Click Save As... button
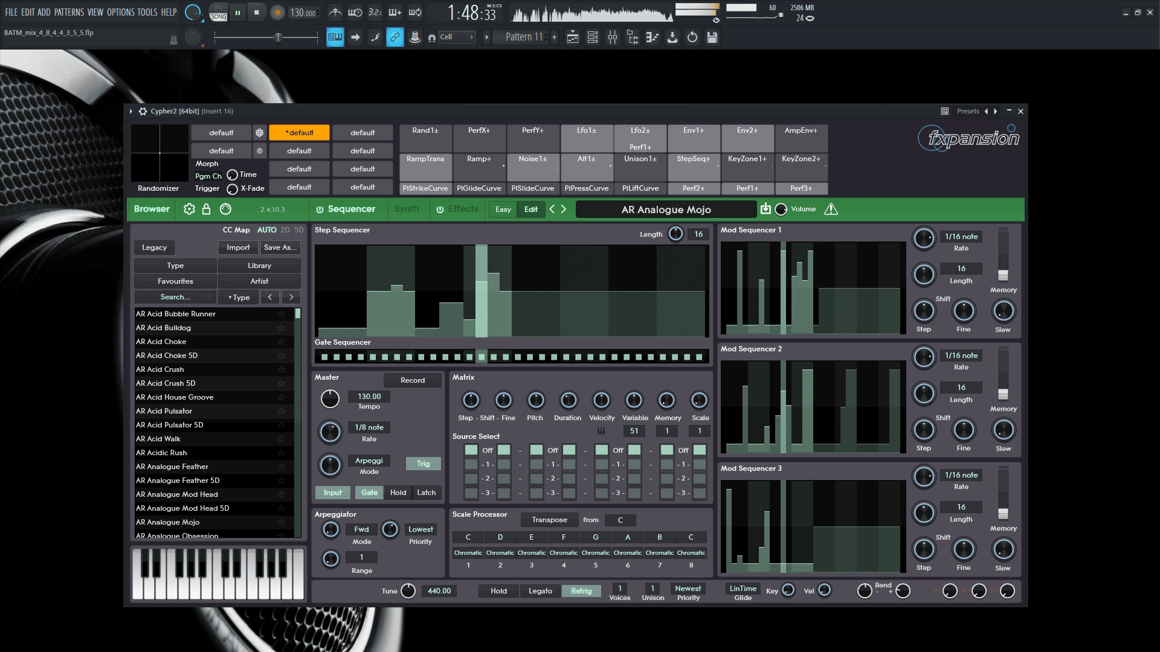 280,248
